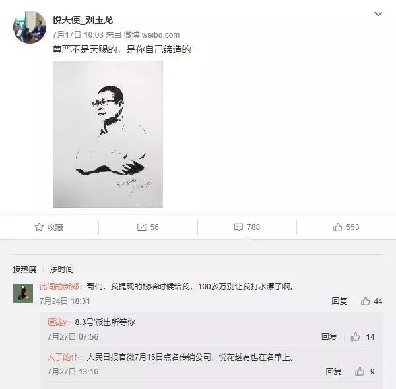Like the reply with 14 thumbs-up

[355, 336]
